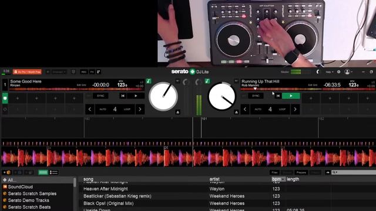This screenshot has width=376, height=211.
Task: Add third cue point on left deck
Action: [55, 98]
